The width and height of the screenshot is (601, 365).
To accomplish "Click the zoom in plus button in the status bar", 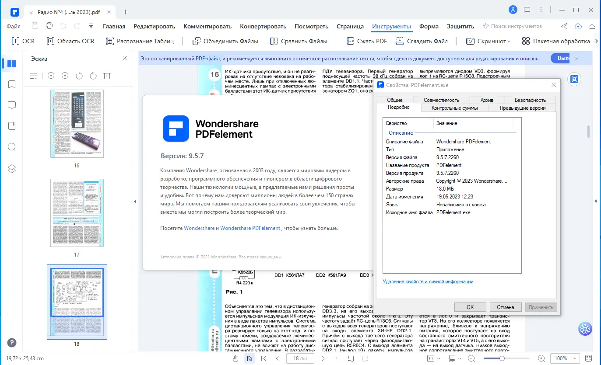I will click(x=541, y=358).
